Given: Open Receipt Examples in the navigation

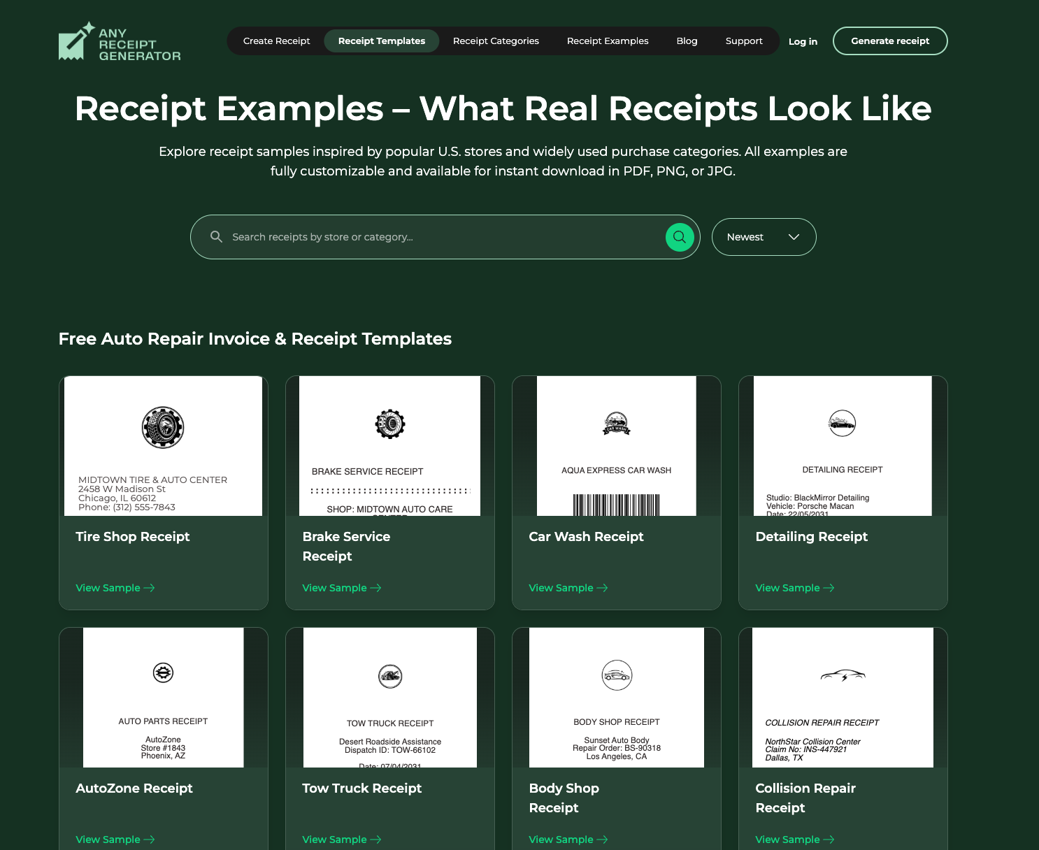Looking at the screenshot, I should [608, 41].
